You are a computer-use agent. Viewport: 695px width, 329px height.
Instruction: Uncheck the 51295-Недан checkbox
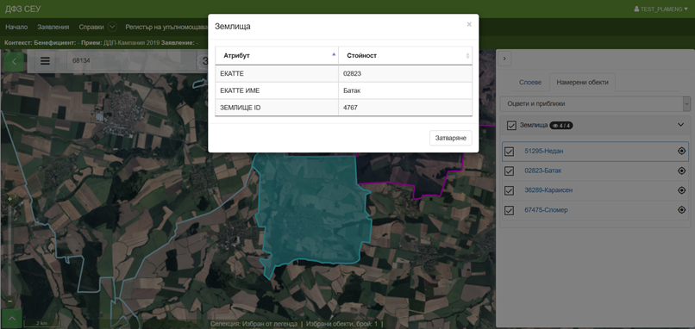510,152
